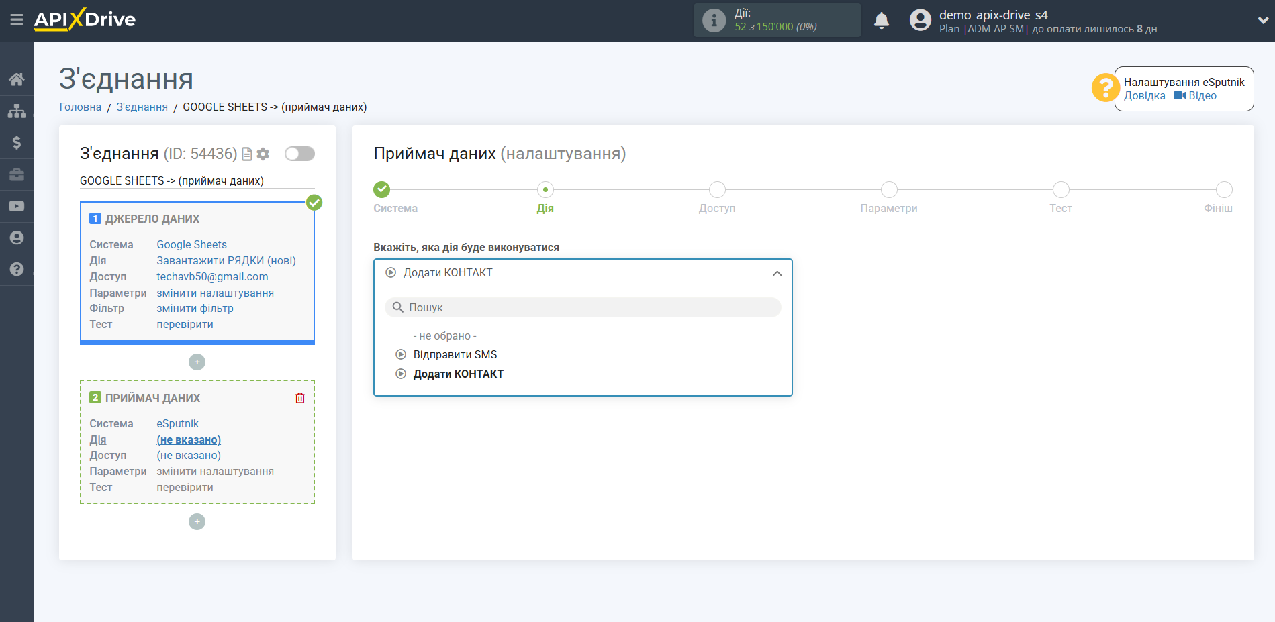Click source 'змінити налаштування' link
This screenshot has height=622, width=1275.
215,293
